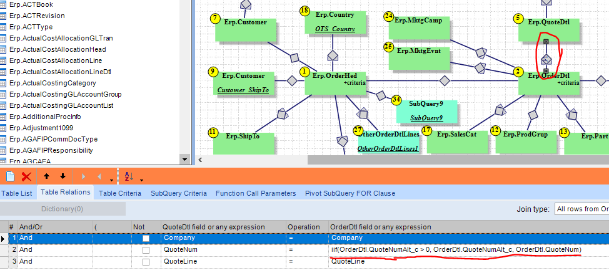The height and width of the screenshot is (273, 609).
Task: Select Erp.AdditionalProcInfo in the list
Action: pyautogui.click(x=45, y=117)
